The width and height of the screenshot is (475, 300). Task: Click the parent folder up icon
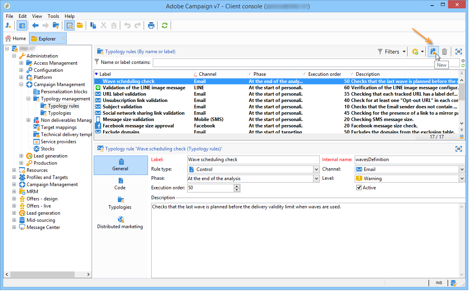[56, 25]
